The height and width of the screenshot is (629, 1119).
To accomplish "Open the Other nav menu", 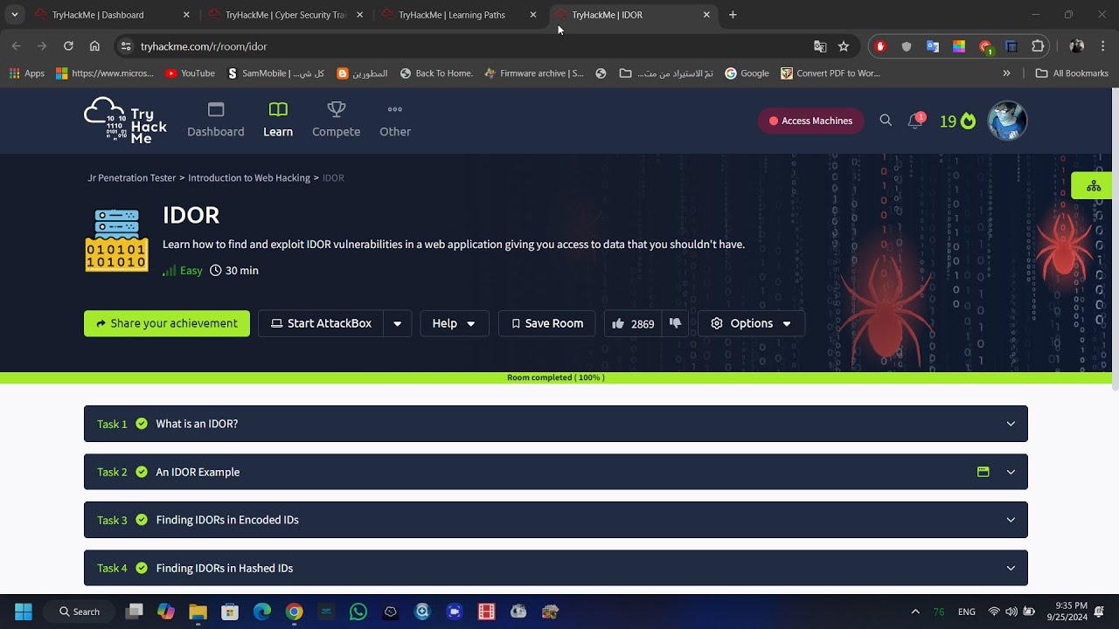I will 395,121.
